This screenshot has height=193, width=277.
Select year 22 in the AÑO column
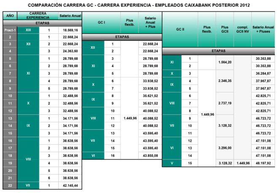click(9, 185)
